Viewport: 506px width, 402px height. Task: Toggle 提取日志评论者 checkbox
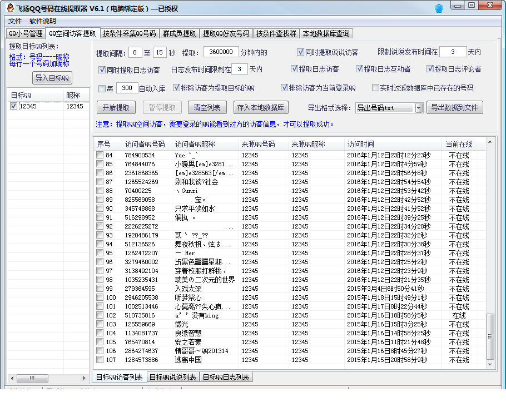430,69
